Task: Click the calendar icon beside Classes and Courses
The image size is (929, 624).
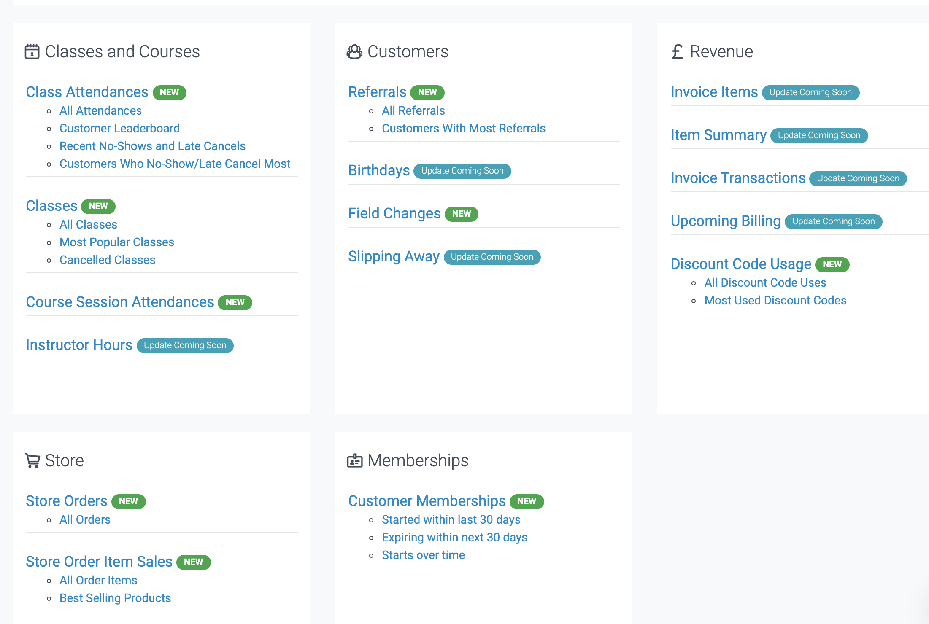Action: (x=32, y=52)
